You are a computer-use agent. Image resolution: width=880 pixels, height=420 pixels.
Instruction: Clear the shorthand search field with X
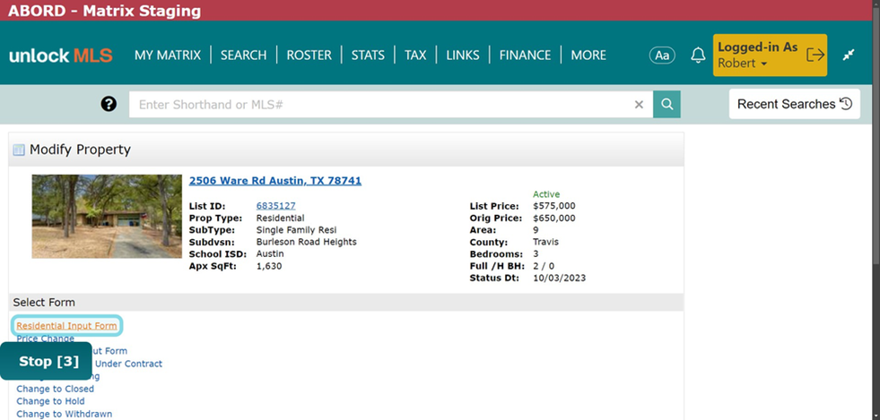click(x=639, y=104)
